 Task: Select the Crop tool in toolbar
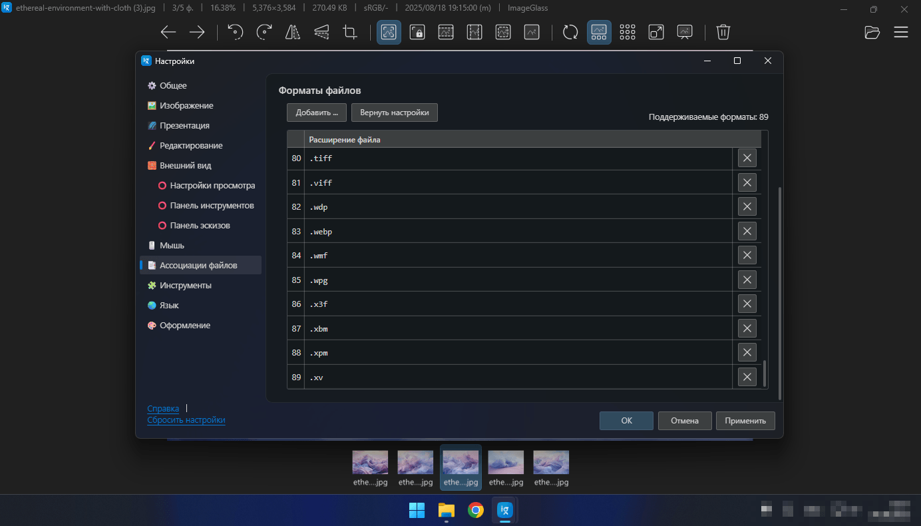coord(350,32)
